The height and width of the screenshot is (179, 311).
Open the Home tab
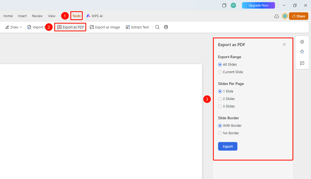coord(8,16)
